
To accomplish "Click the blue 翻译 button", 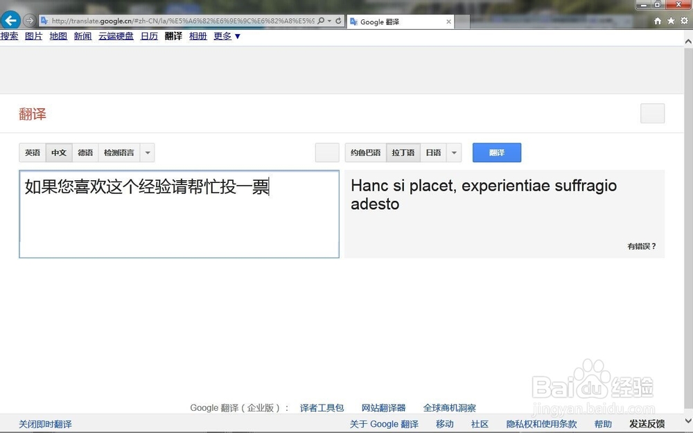I will coord(497,153).
